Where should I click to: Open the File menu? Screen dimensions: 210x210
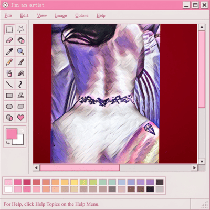click(x=8, y=16)
